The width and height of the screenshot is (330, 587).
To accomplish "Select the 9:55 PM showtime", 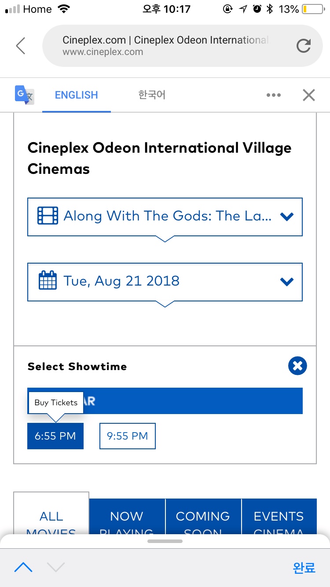I will click(x=128, y=436).
